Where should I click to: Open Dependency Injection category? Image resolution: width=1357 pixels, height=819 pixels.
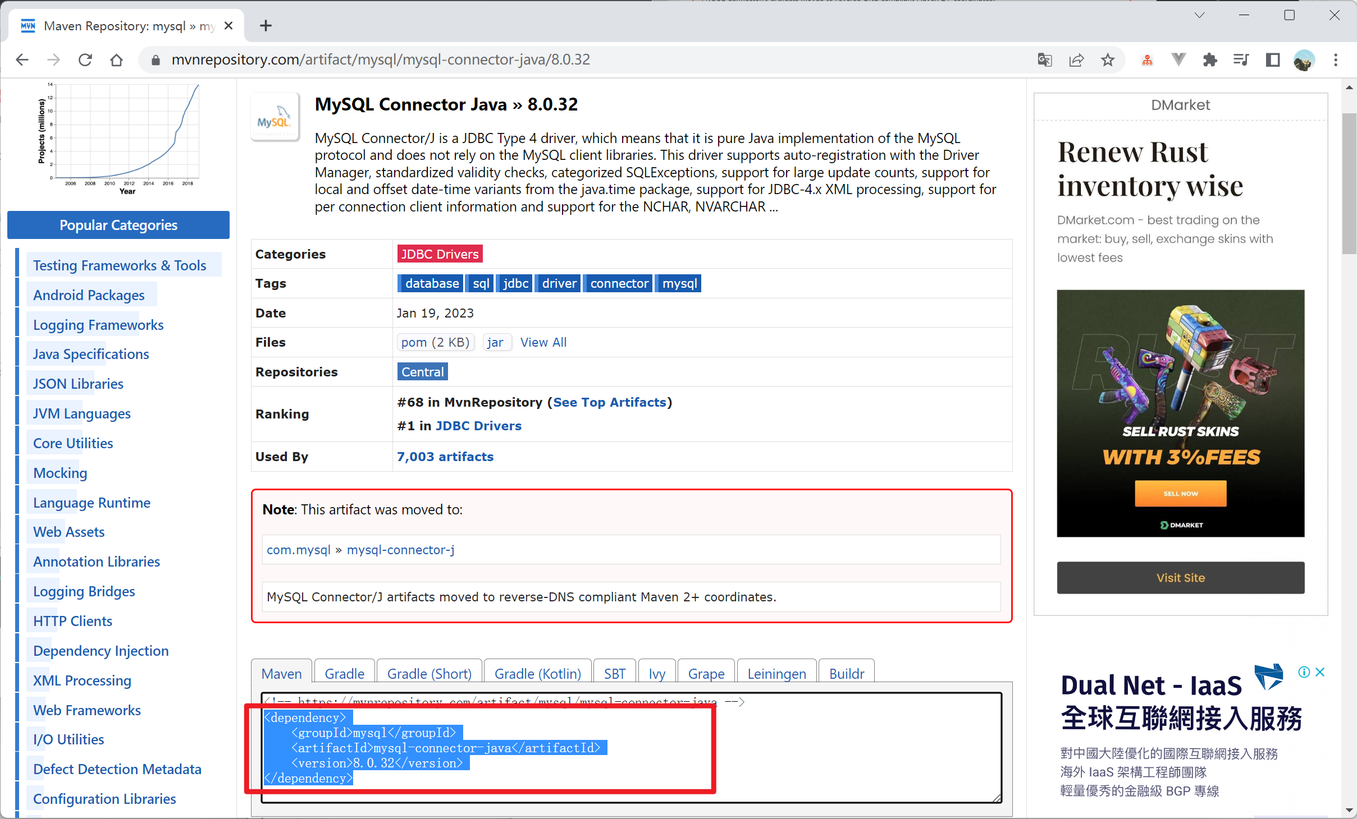click(x=101, y=651)
